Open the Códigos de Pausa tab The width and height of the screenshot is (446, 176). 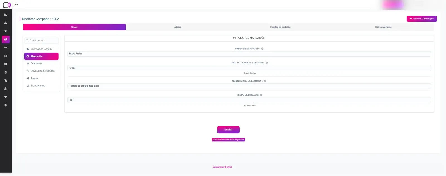pyautogui.click(x=383, y=27)
